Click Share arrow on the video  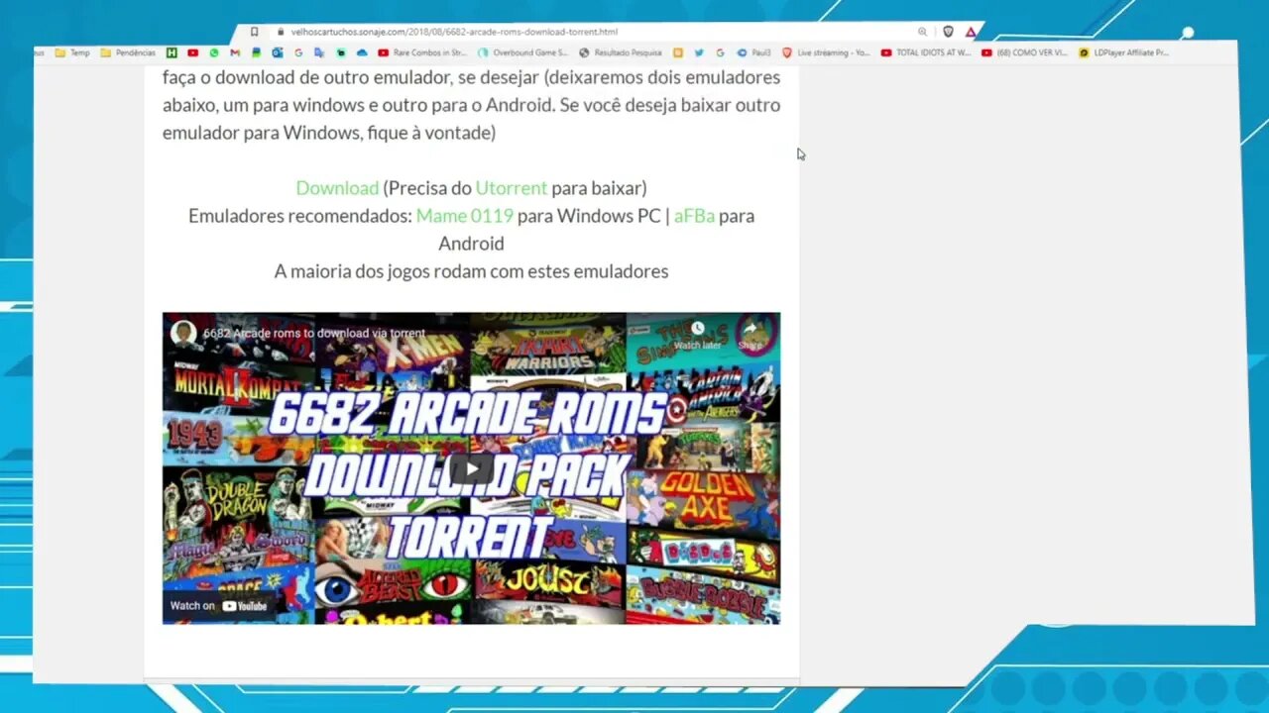coord(750,335)
